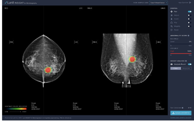Switch heatmap to the Grayscale tab
Viewport: 194px width, 123px height.
pos(186,68)
